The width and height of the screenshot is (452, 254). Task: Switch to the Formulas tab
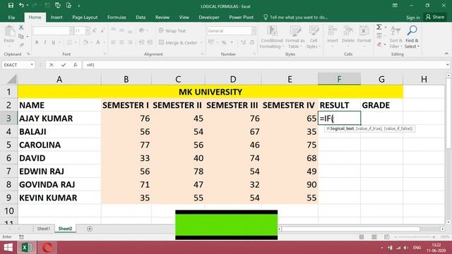pos(117,17)
